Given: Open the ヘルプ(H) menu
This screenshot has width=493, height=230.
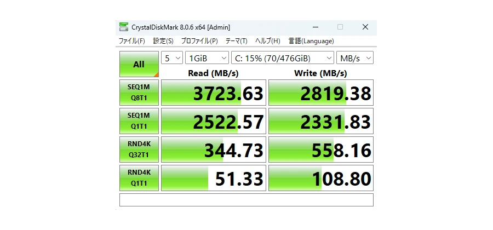Looking at the screenshot, I should pos(267,41).
